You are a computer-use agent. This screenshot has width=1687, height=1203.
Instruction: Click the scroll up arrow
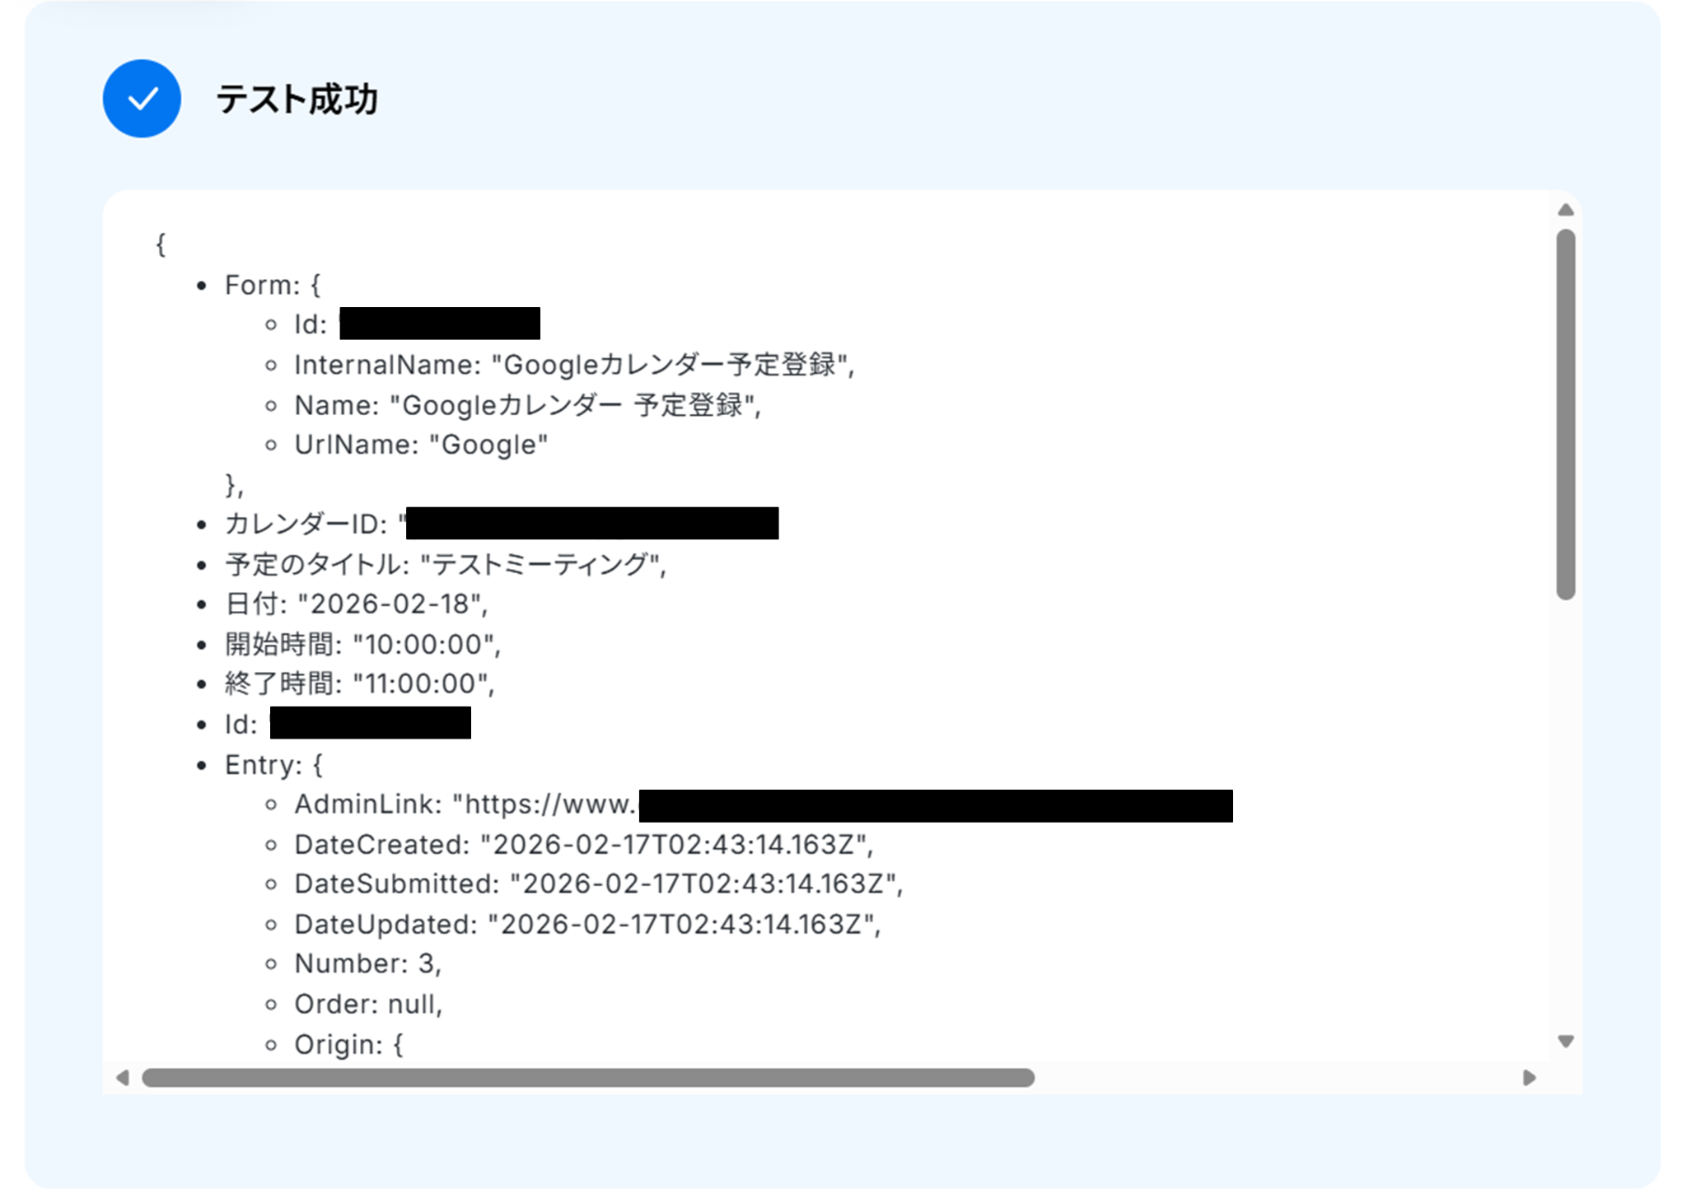tap(1566, 211)
